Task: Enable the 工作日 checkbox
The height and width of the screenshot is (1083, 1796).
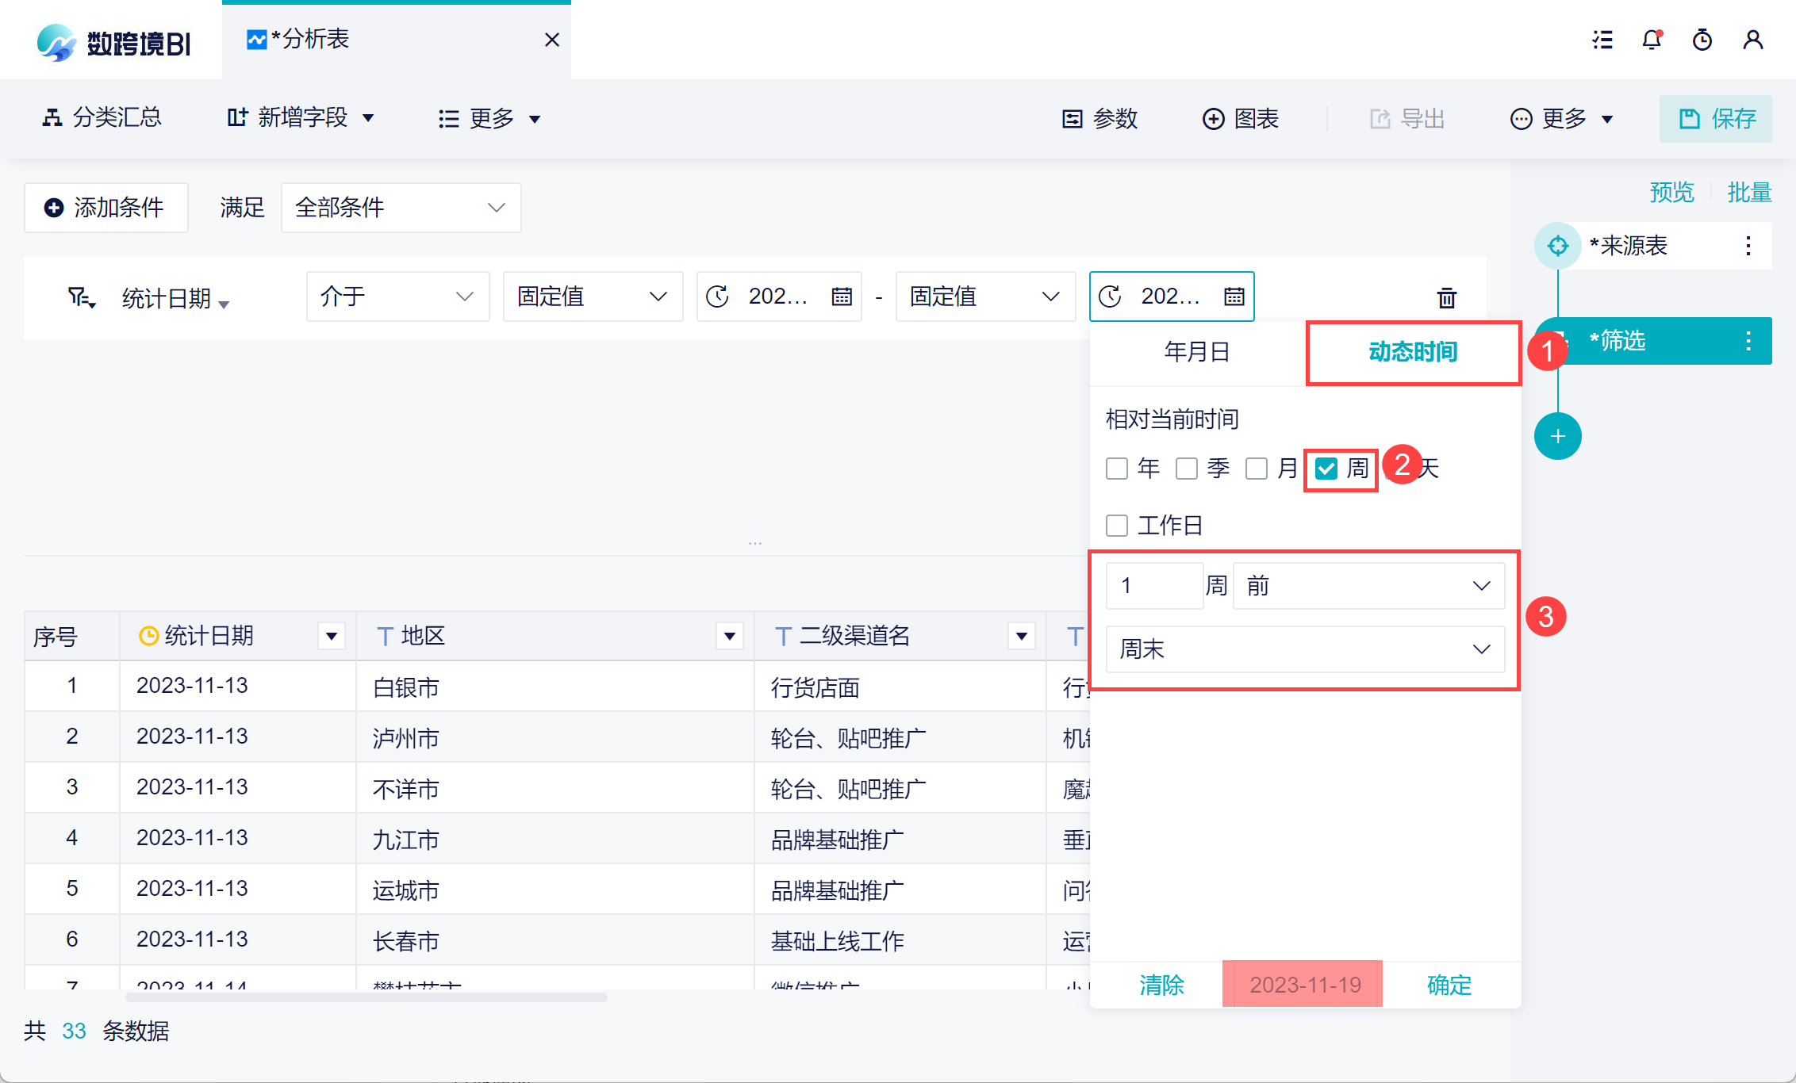Action: click(1117, 526)
